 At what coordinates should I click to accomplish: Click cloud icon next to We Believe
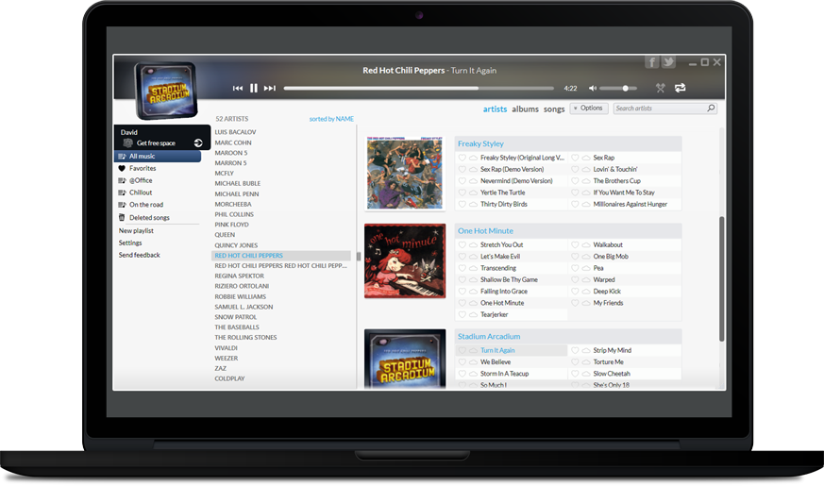click(473, 362)
